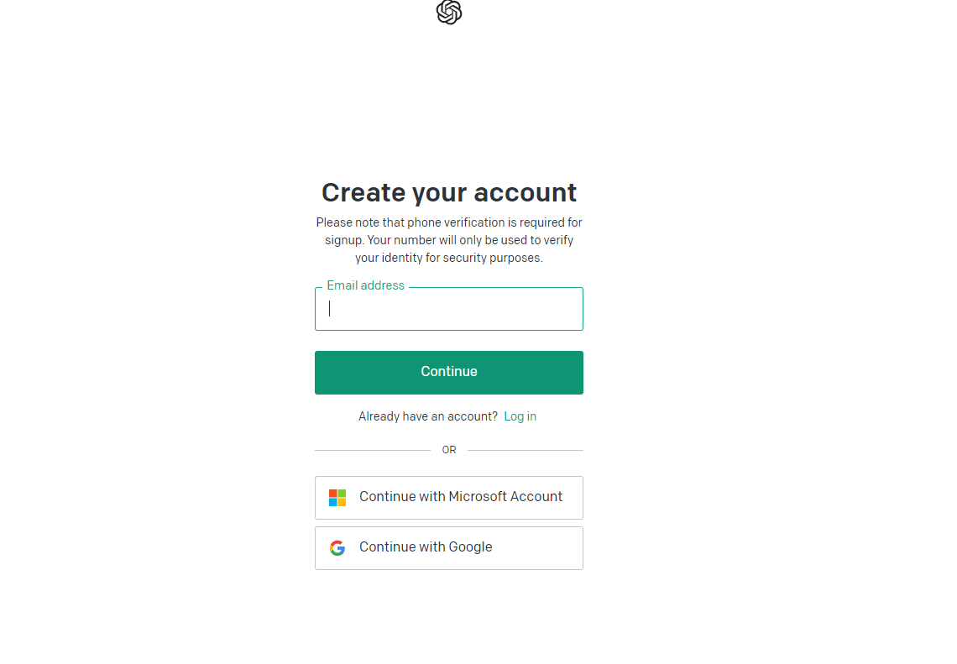Screen dimensions: 957x664
Task: Click the OpenAI logo at page top
Action: coord(449,12)
